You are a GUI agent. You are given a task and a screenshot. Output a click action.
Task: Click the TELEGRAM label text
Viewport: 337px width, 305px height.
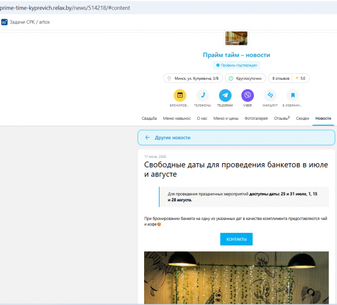click(x=225, y=105)
